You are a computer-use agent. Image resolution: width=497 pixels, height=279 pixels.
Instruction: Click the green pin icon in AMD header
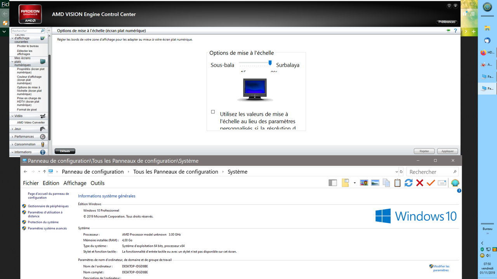tap(448, 30)
